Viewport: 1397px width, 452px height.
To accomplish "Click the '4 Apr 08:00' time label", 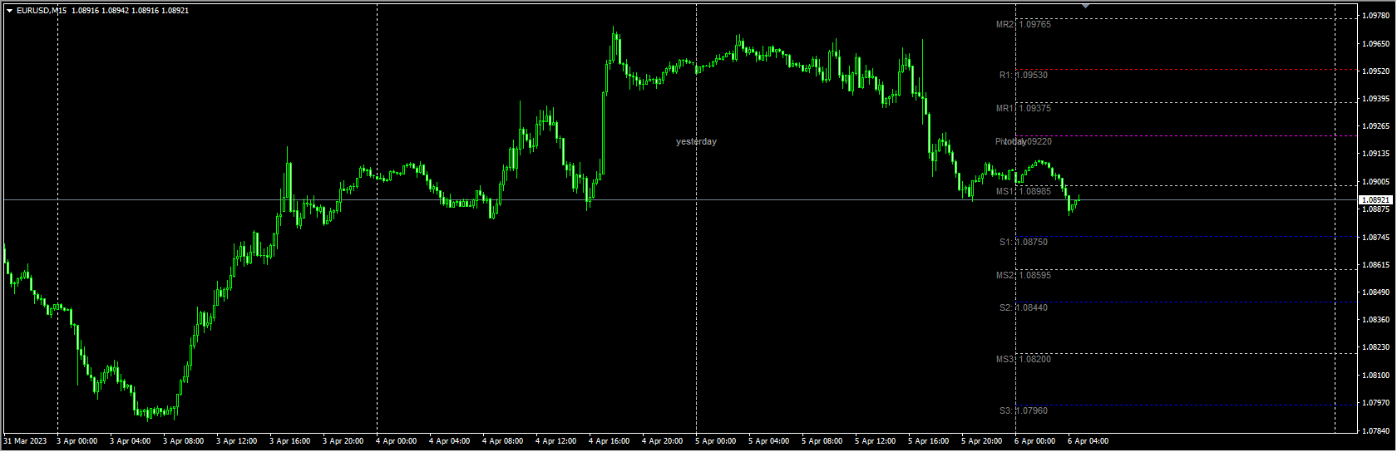I will tap(502, 441).
